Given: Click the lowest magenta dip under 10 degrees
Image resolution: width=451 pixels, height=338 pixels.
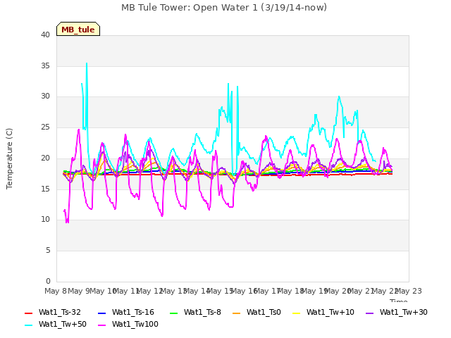Looking at the screenshot, I should click(x=67, y=221).
